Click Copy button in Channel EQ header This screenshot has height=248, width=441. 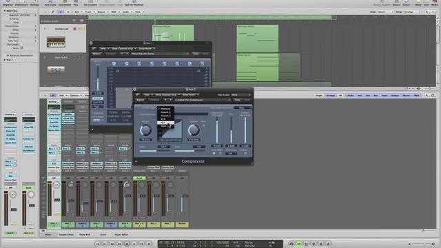click(x=196, y=54)
